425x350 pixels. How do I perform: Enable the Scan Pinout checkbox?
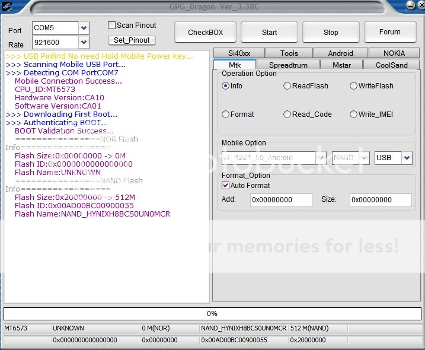111,26
